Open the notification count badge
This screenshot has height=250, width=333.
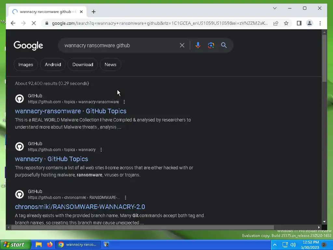click(324, 244)
